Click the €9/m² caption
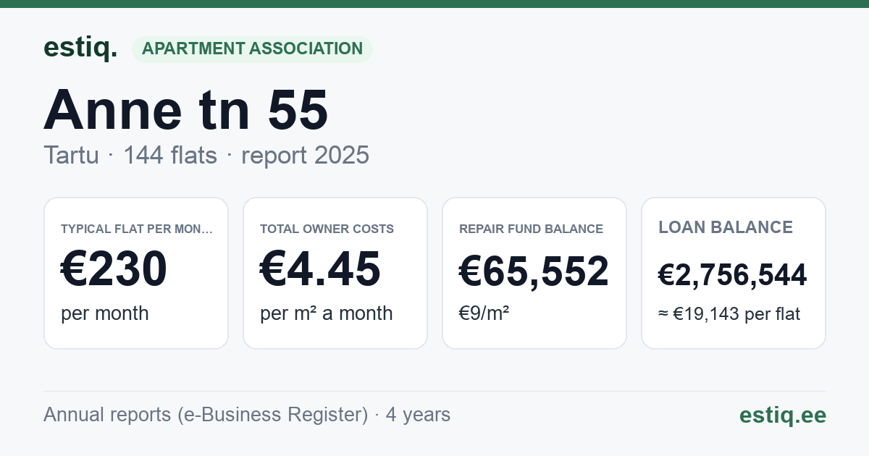 pyautogui.click(x=484, y=313)
